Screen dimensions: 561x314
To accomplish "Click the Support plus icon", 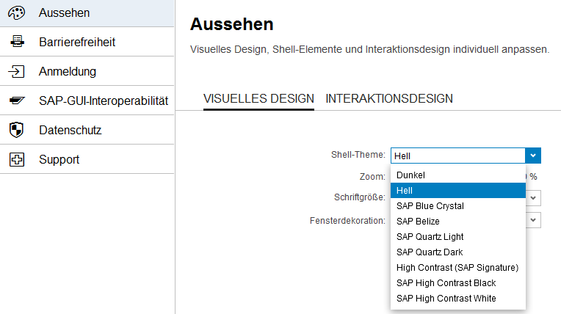I will [x=16, y=160].
